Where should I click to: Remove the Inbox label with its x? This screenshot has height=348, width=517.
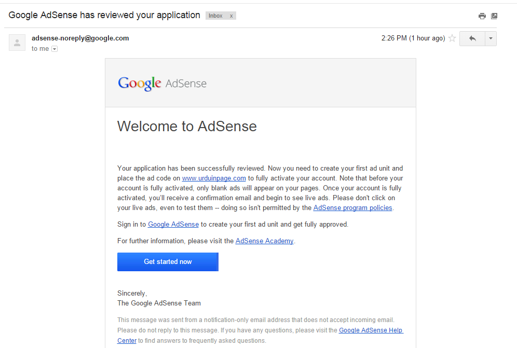click(232, 16)
